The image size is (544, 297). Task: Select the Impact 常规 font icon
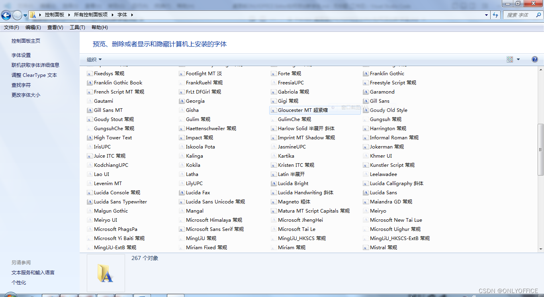pos(182,138)
